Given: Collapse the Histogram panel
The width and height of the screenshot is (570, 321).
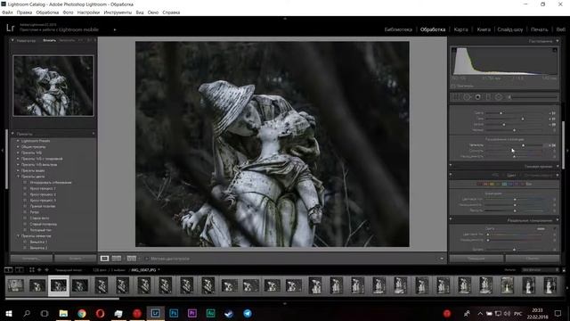Looking at the screenshot, I should click(x=558, y=41).
